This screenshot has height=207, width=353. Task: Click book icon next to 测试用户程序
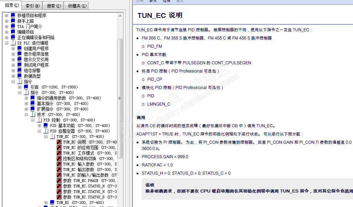[x=20, y=65]
